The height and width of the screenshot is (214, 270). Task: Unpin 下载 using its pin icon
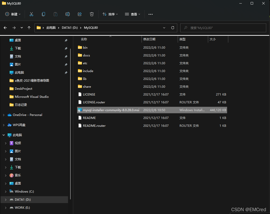[66, 48]
